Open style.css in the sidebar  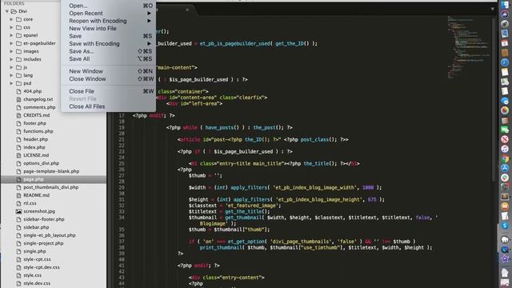[x=32, y=275]
